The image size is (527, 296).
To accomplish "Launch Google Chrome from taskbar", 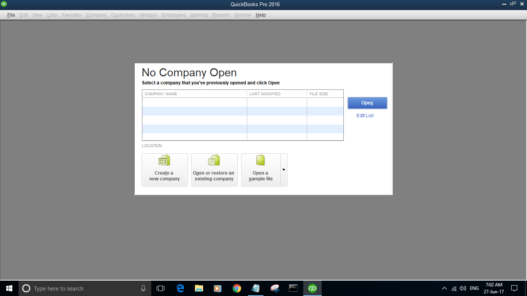I will click(x=237, y=288).
